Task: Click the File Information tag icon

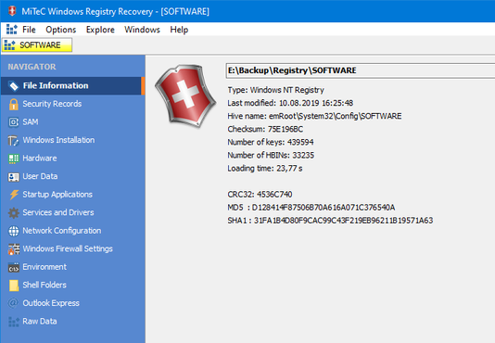Action: (x=14, y=86)
